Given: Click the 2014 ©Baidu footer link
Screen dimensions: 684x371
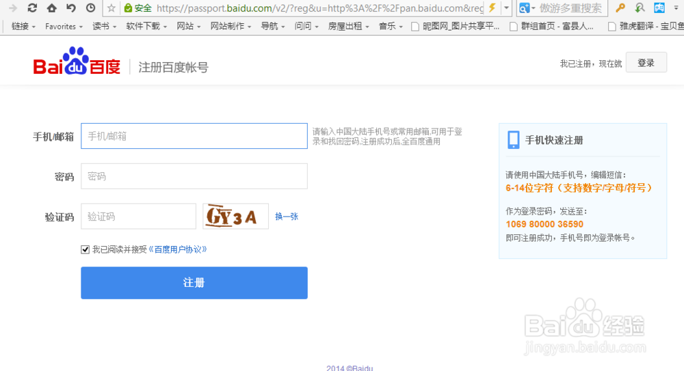Looking at the screenshot, I should 350,368.
